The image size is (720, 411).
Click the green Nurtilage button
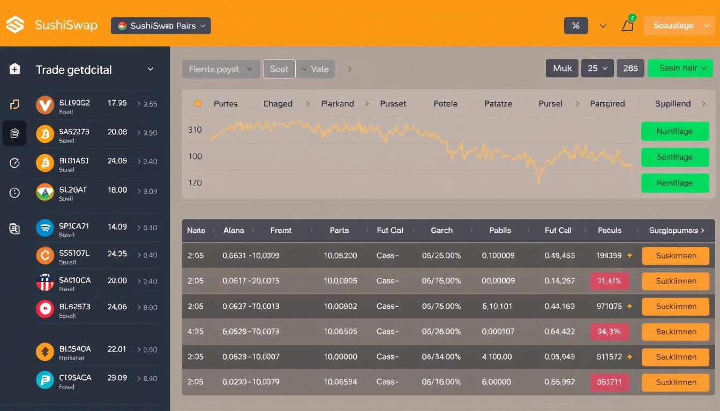pos(675,131)
